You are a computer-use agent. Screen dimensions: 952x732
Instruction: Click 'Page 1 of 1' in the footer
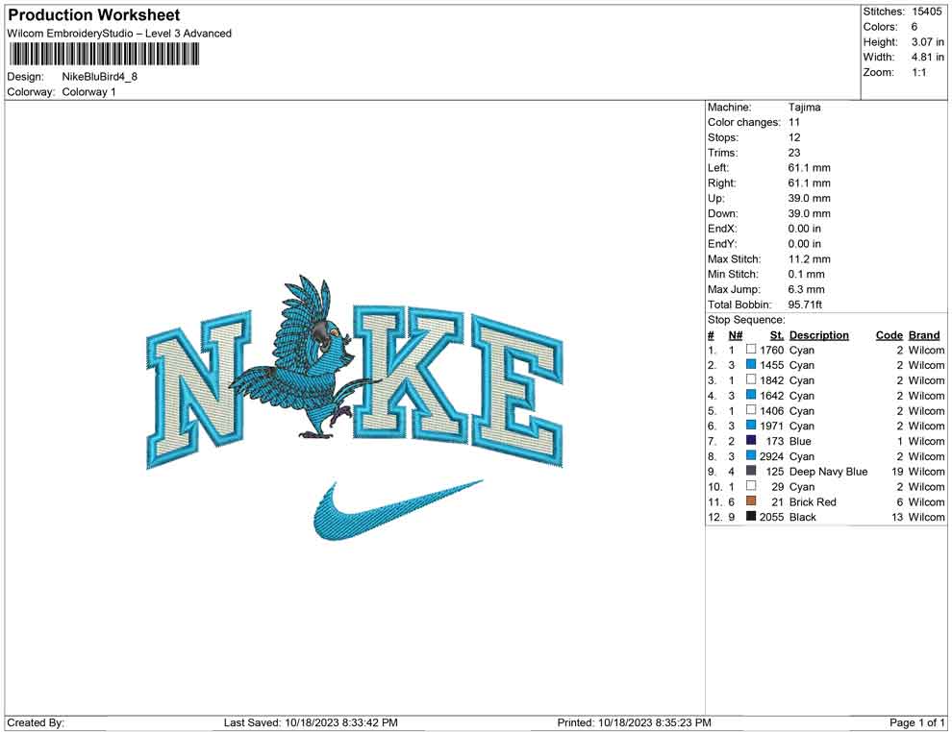(x=917, y=722)
